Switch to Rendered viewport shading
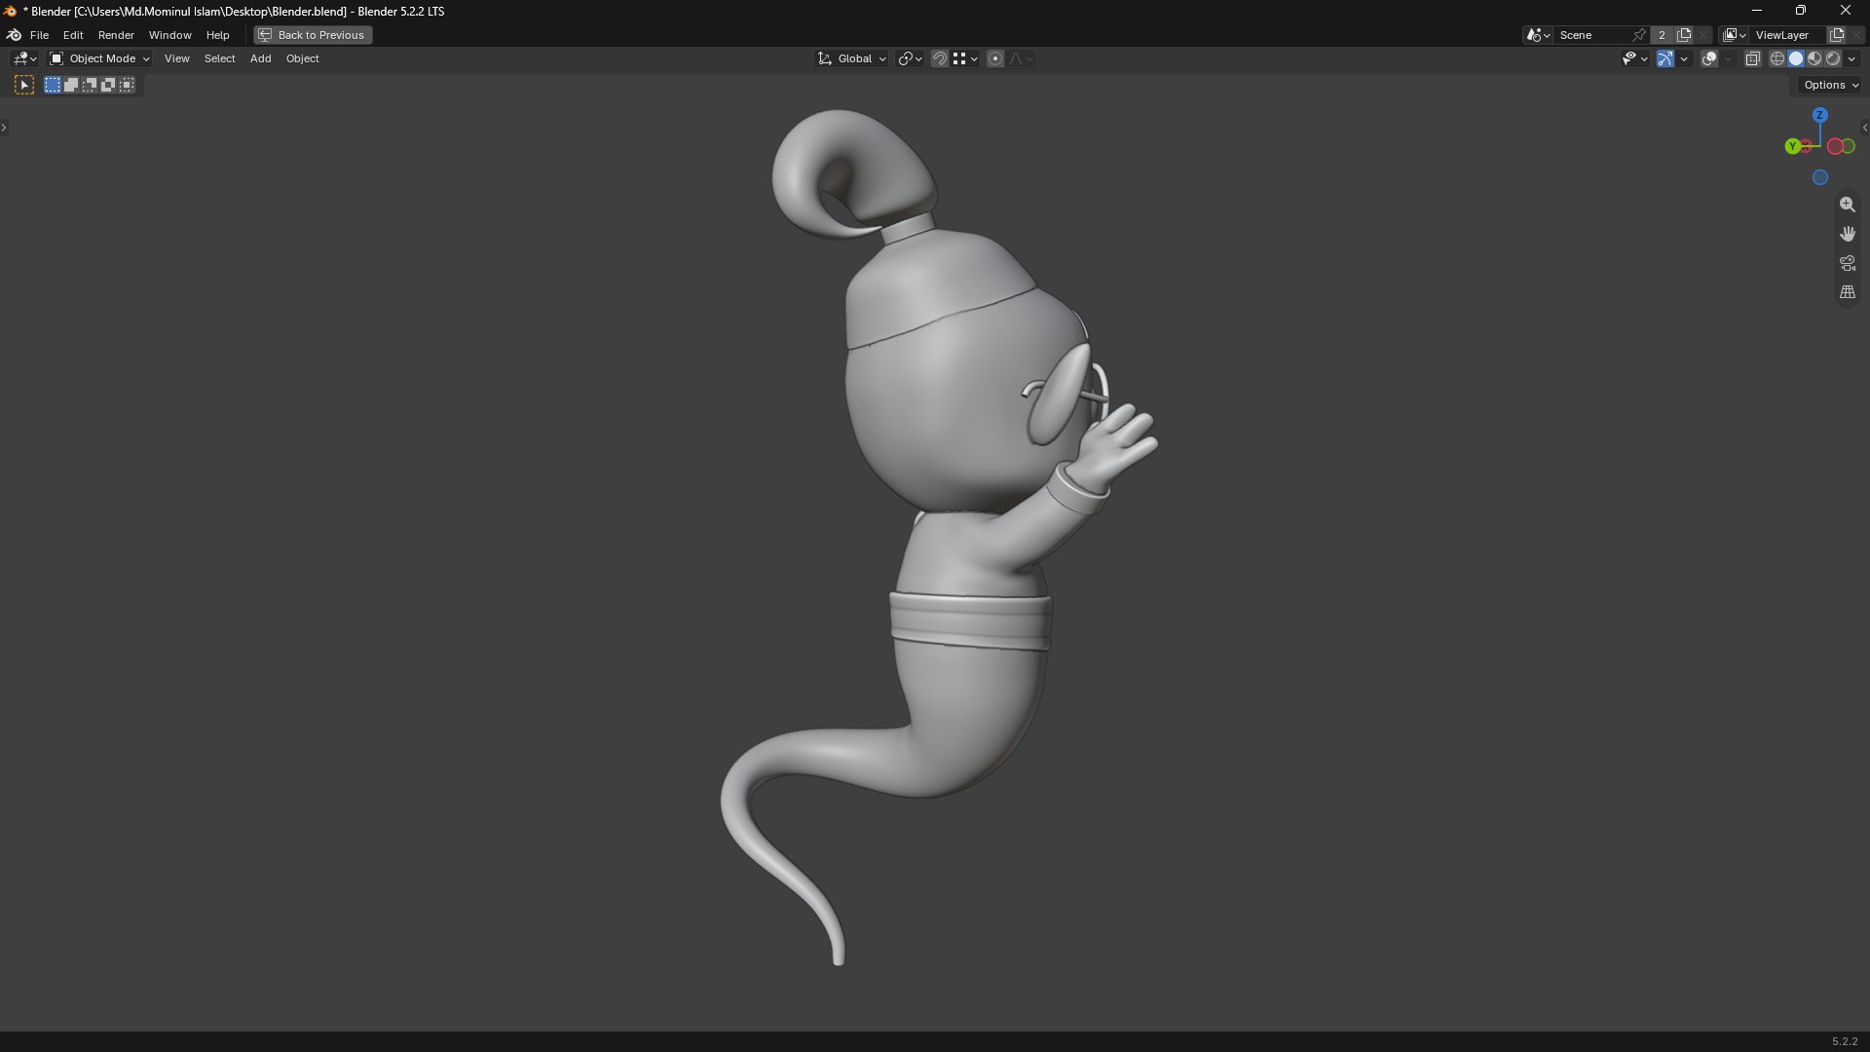This screenshot has width=1870, height=1052. tap(1833, 58)
